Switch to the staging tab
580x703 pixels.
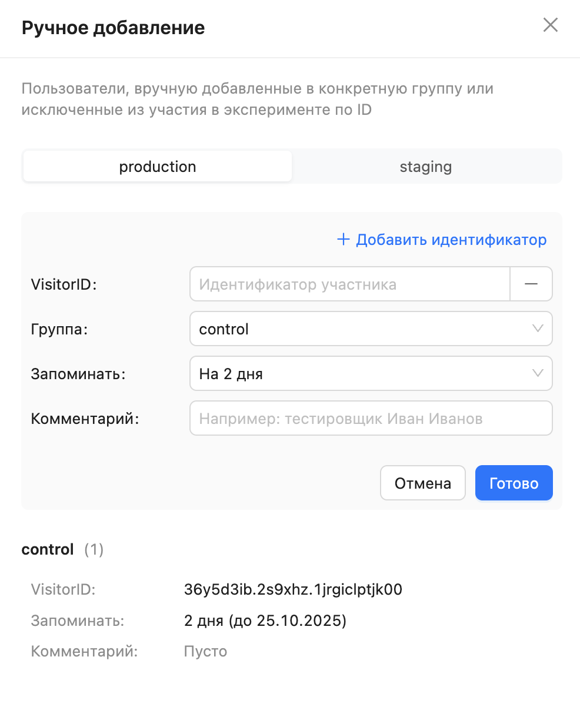(x=426, y=167)
